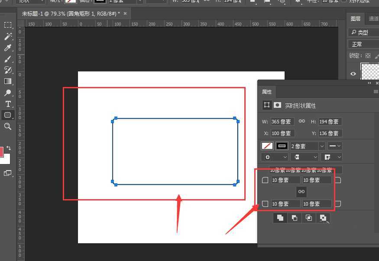Select the Rounded Rectangle tool
The width and height of the screenshot is (379, 261).
[x=8, y=116]
